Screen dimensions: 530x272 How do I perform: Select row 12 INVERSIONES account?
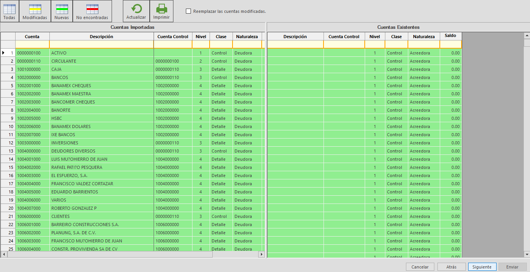[65, 143]
